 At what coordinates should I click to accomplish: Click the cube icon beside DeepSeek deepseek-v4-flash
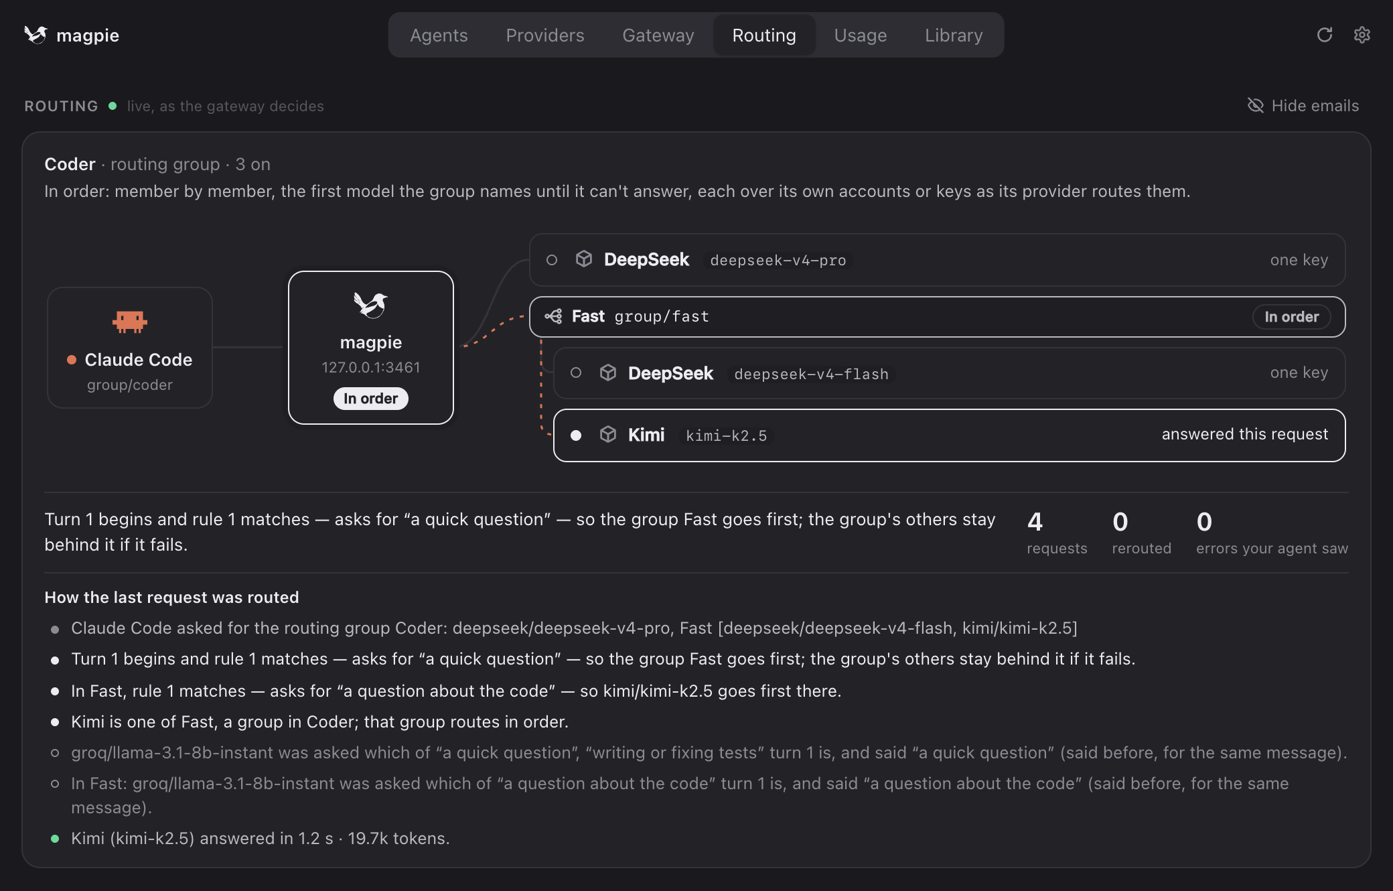click(x=608, y=372)
